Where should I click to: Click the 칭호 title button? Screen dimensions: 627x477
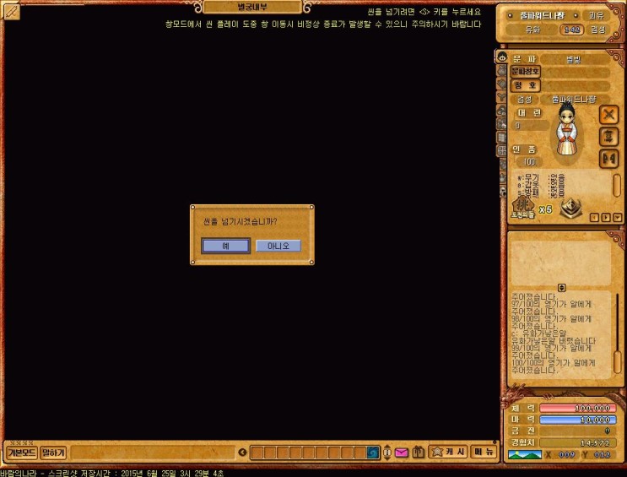coord(525,85)
